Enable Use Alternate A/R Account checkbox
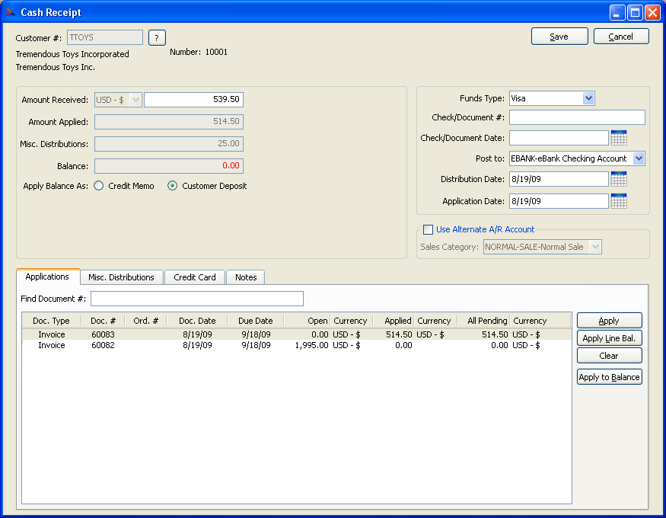This screenshot has height=518, width=666. (428, 229)
